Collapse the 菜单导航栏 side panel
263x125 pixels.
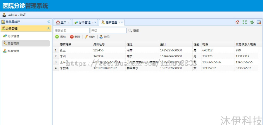[49, 22]
